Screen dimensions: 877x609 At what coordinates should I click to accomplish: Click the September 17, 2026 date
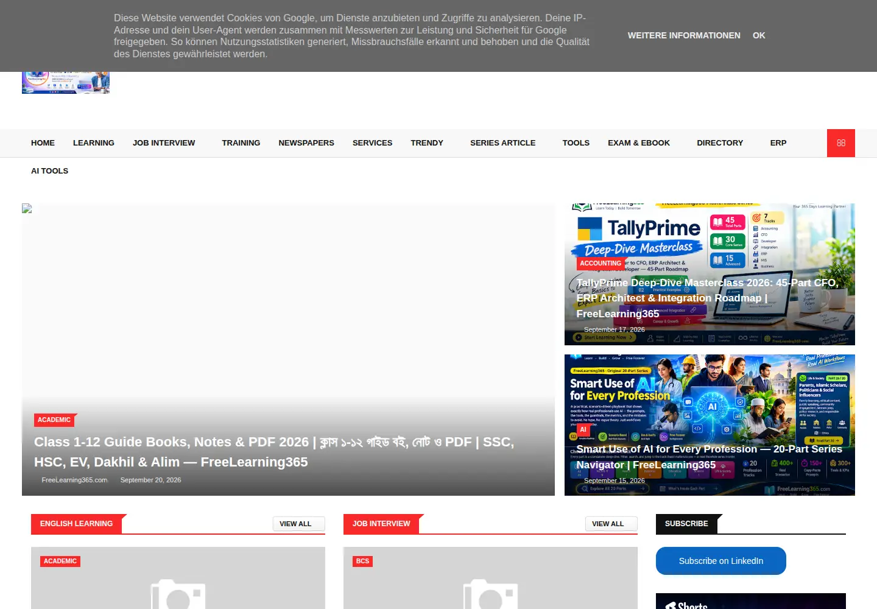pyautogui.click(x=614, y=329)
